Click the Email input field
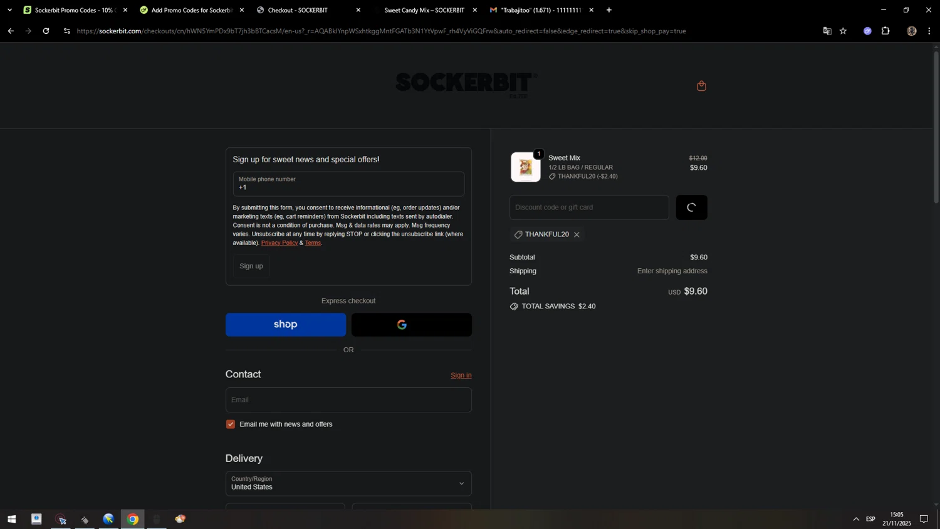The image size is (940, 529). coord(348,400)
